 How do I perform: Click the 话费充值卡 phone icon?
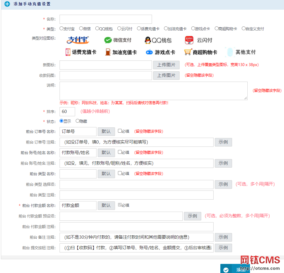[x=68, y=52]
